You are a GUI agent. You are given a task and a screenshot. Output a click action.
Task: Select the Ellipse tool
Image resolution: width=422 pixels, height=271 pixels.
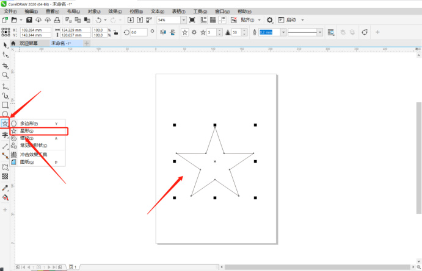[x=5, y=114]
